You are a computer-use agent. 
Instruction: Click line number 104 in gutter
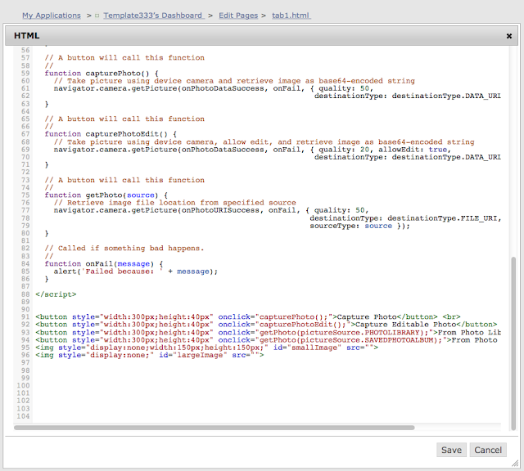pos(23,416)
